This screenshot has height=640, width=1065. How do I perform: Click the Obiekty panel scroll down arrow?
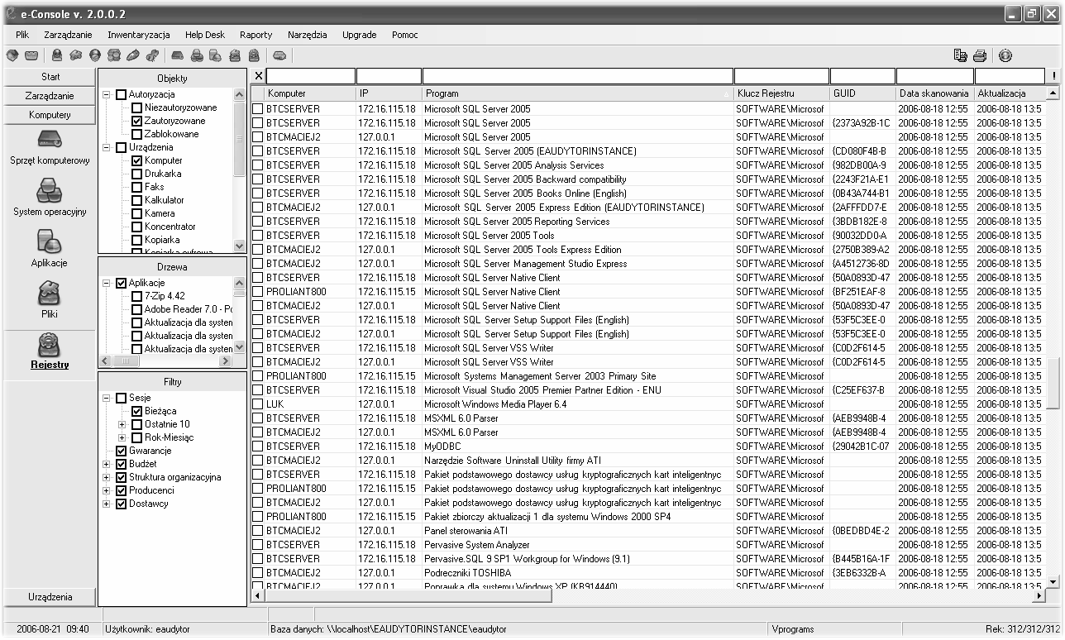[x=240, y=246]
